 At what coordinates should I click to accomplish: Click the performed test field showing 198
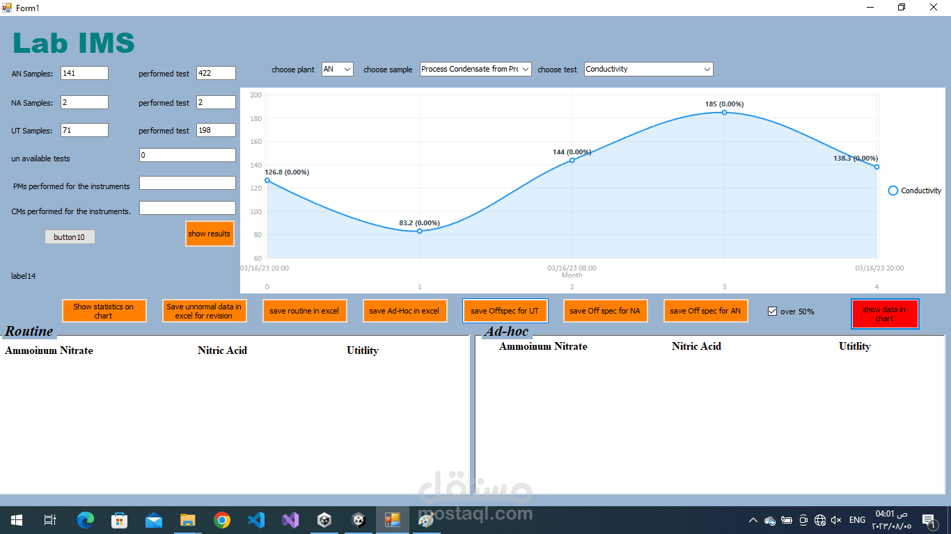(216, 130)
